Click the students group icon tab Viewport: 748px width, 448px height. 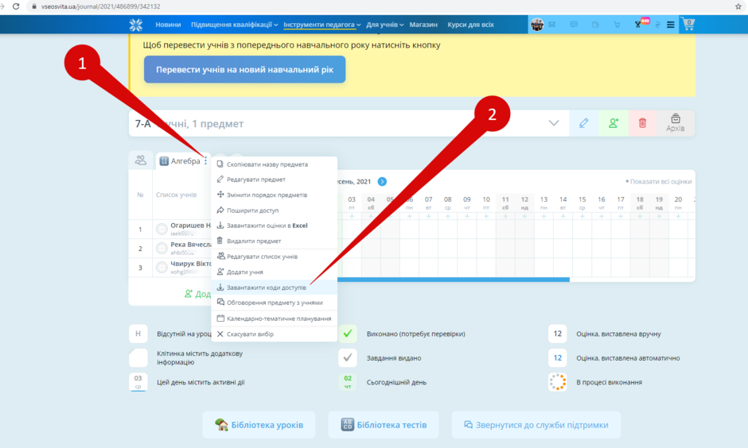(141, 160)
